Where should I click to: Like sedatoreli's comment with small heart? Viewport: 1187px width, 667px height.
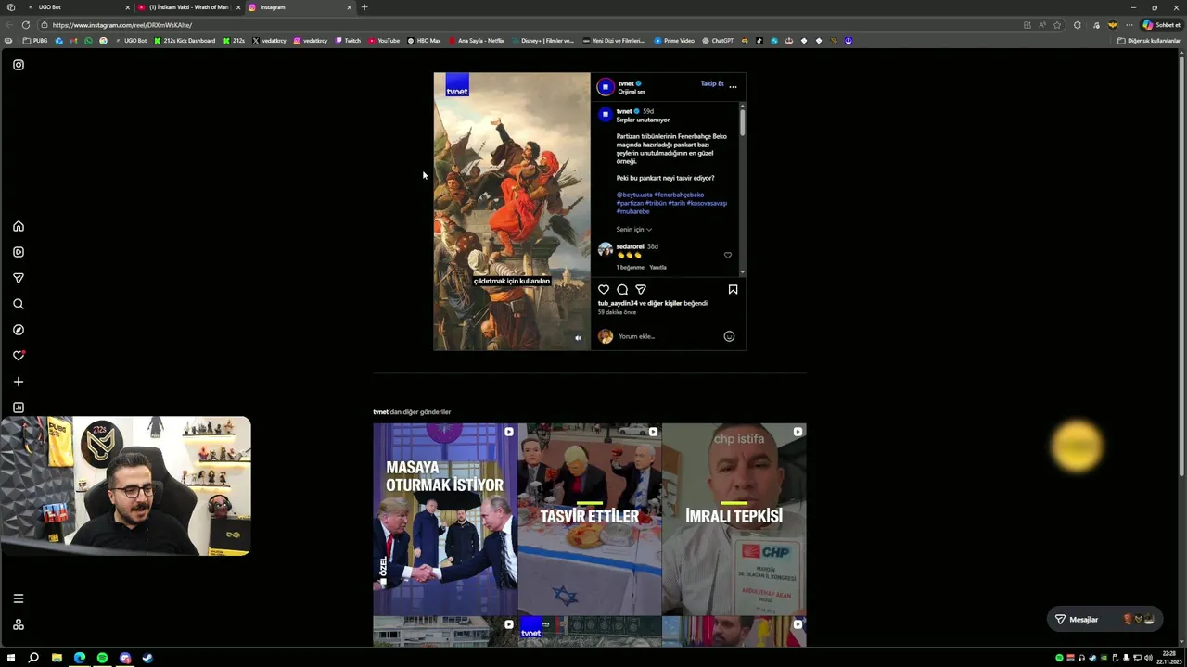728,256
